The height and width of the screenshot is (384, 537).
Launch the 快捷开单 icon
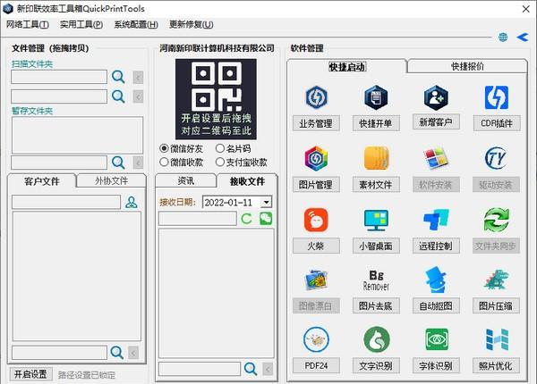tap(376, 97)
